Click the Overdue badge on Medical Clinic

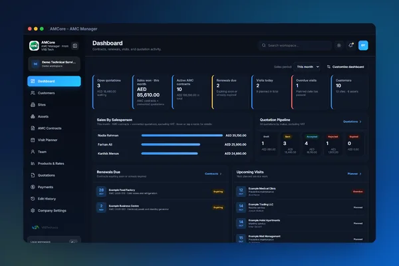(x=358, y=192)
